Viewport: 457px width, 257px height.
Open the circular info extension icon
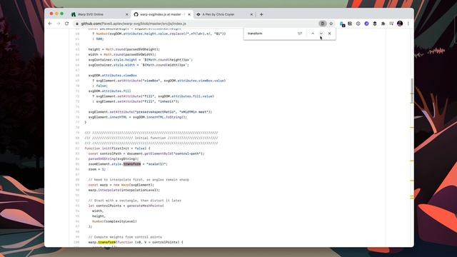pos(358,24)
